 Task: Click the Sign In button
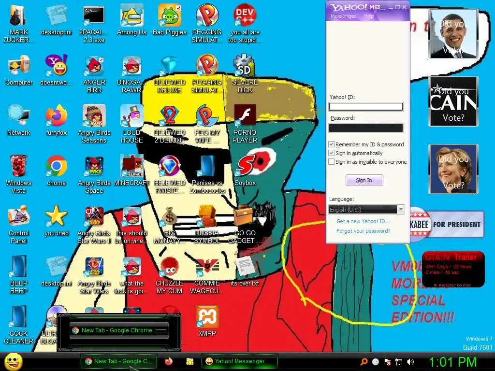pyautogui.click(x=364, y=180)
